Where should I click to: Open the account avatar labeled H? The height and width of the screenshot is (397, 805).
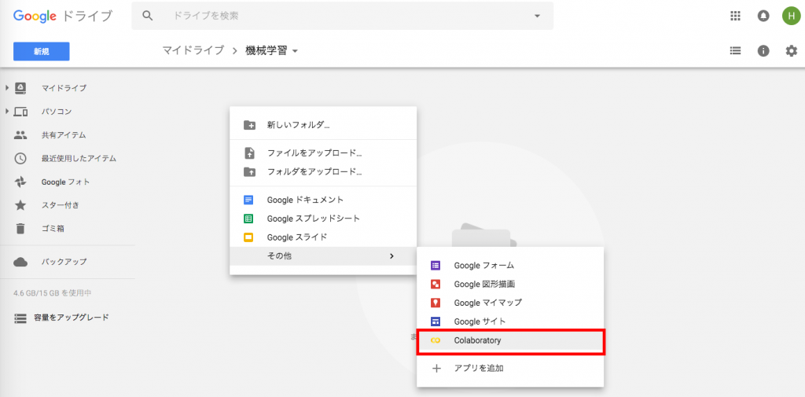(x=791, y=16)
